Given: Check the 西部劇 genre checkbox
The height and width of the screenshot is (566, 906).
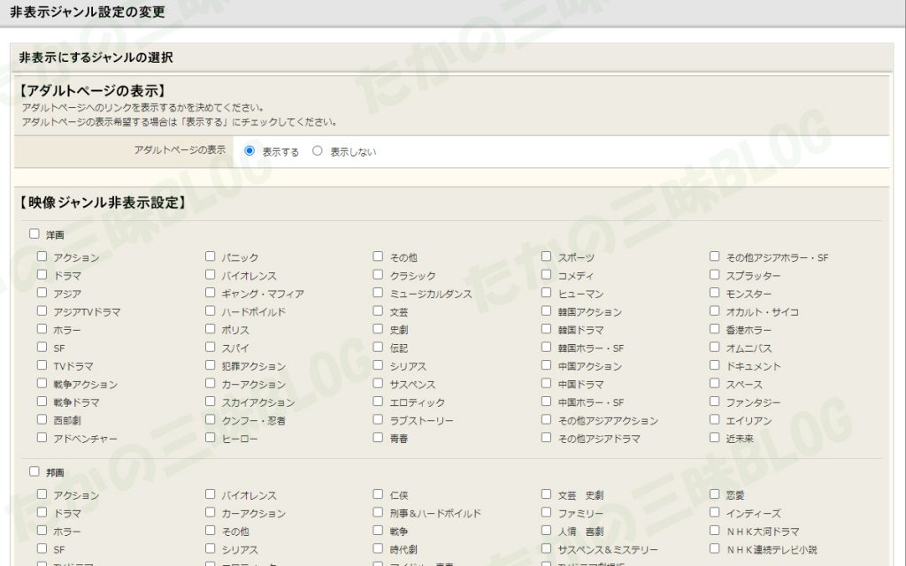Looking at the screenshot, I should [x=42, y=419].
